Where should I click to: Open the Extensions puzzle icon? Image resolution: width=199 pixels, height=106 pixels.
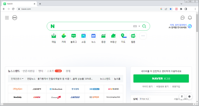pyautogui.click(x=181, y=9)
